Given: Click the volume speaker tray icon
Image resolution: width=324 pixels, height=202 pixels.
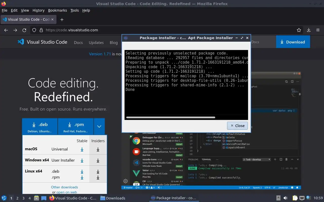Looking at the screenshot, I should (x=286, y=198).
